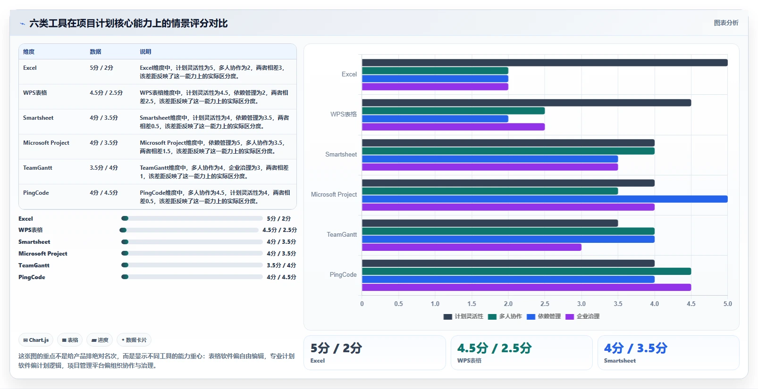
Task: Click the Excel description text in table
Action: 213,72
